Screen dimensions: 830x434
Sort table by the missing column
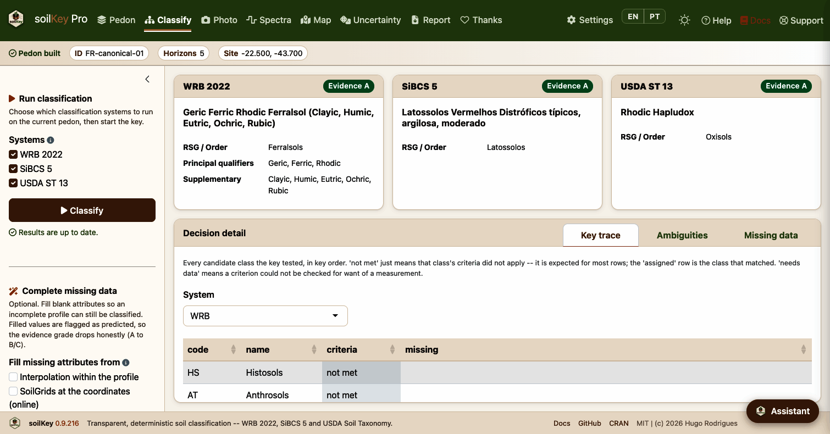606,349
